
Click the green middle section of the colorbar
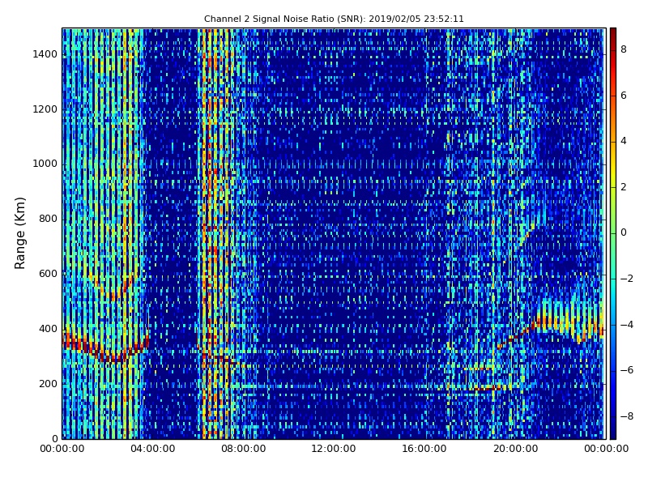[613, 233]
